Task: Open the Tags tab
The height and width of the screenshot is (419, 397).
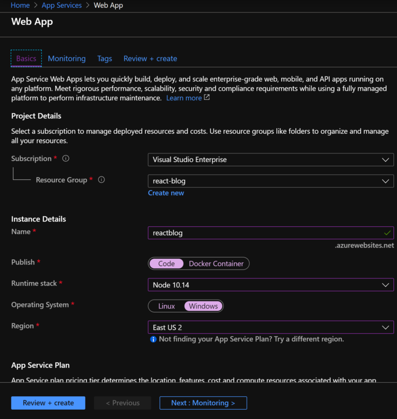Action: coord(104,58)
